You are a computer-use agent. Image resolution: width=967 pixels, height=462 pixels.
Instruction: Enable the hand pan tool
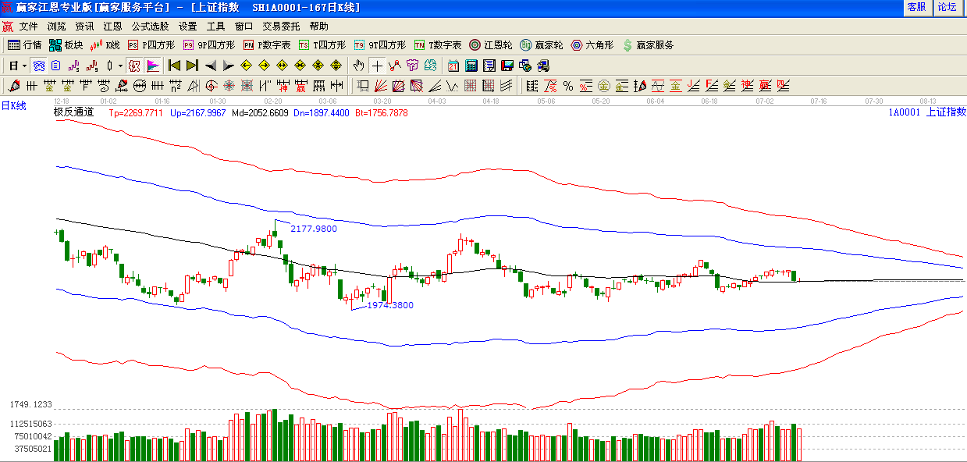[358, 66]
